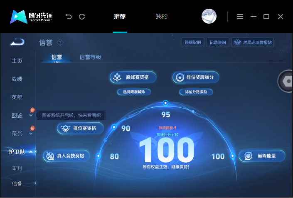Expand the 荣誉 chevron
Viewport: 293px width, 198px height.
pos(31,134)
